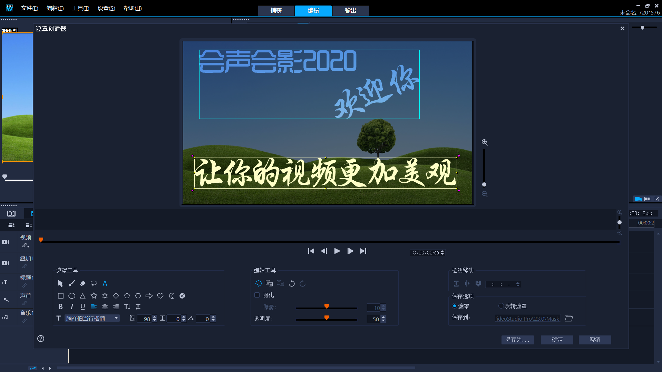
Task: Zoom in the preview with magnifier plus
Action: click(x=485, y=142)
